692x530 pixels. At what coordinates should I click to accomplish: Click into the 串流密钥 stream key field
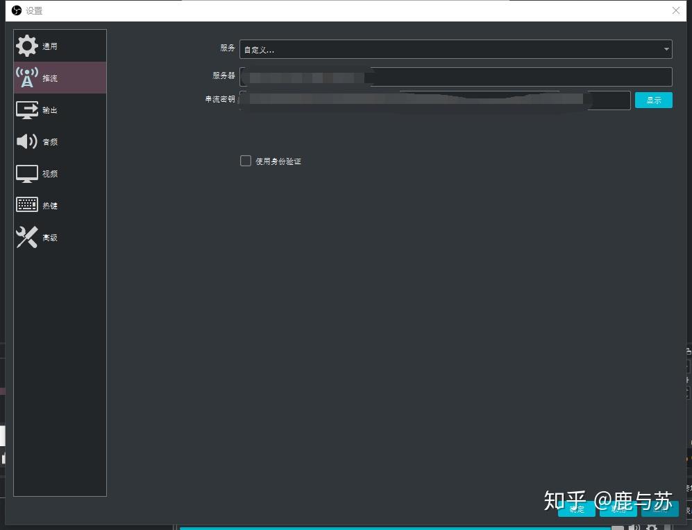point(434,100)
